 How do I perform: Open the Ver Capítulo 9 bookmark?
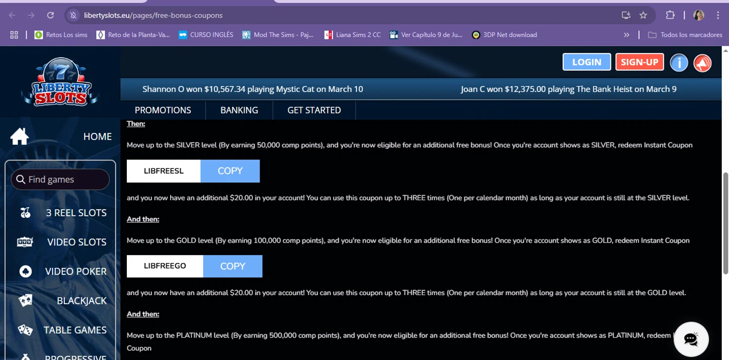426,35
